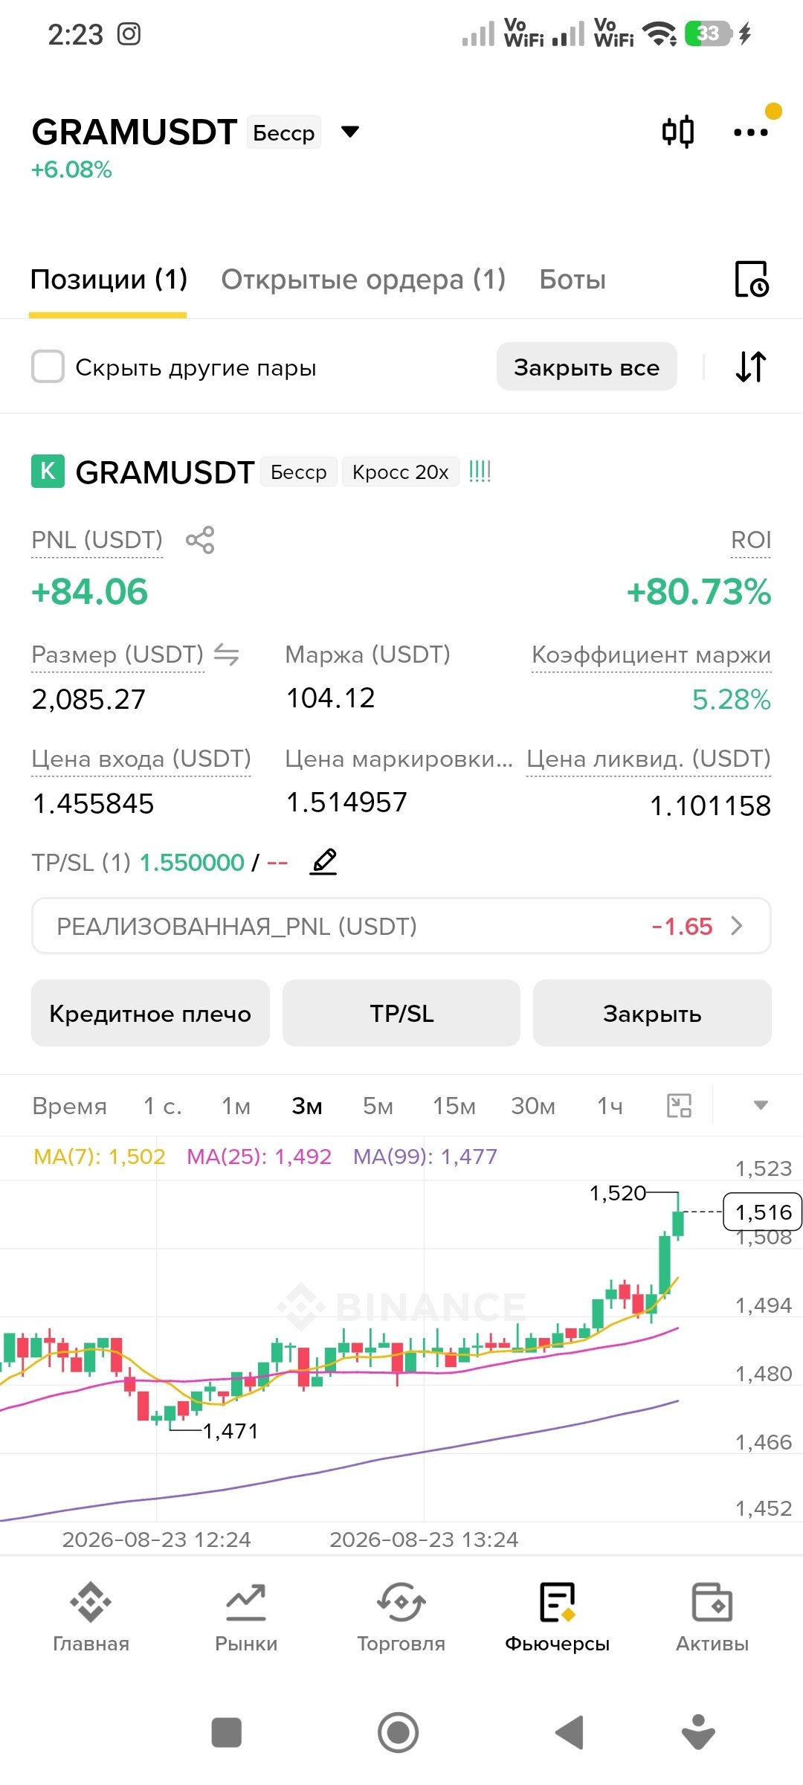This screenshot has width=803, height=1785.
Task: Open the candlestick chart icon
Action: pyautogui.click(x=678, y=132)
